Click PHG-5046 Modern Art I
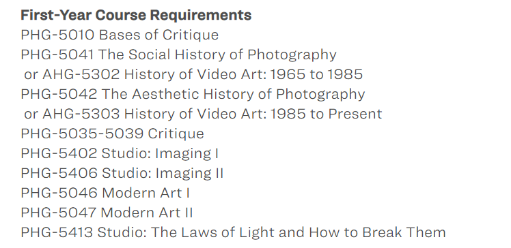511x248 pixels. coord(105,193)
